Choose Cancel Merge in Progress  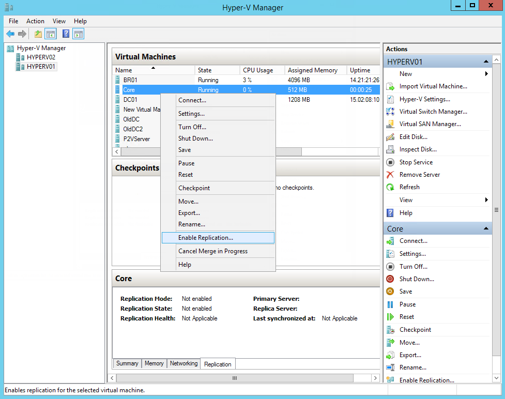pos(218,251)
